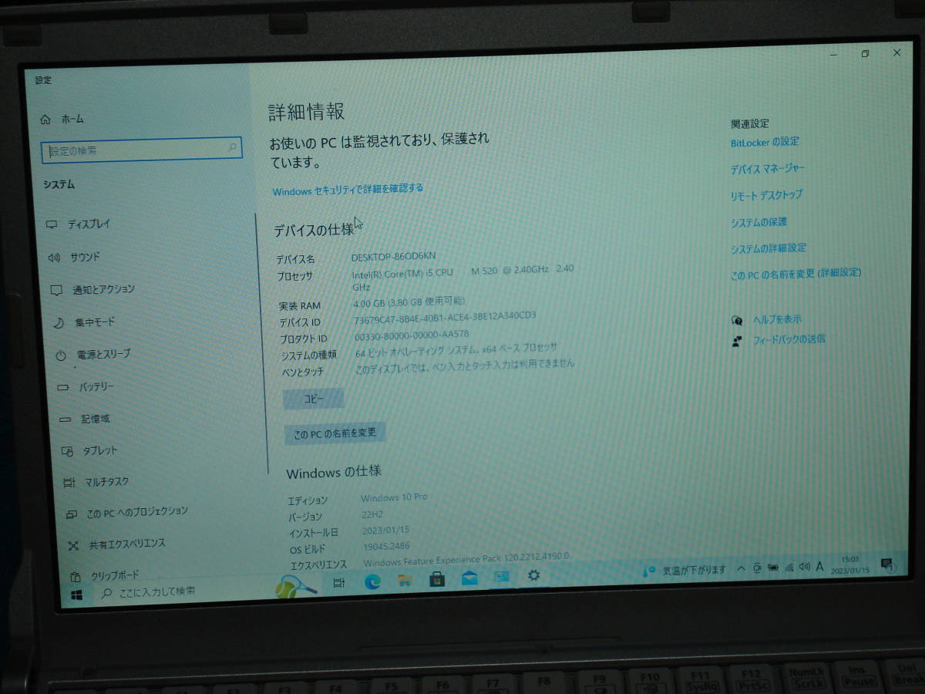Open ディスプレイ settings in sidebar
This screenshot has width=925, height=694.
point(79,224)
